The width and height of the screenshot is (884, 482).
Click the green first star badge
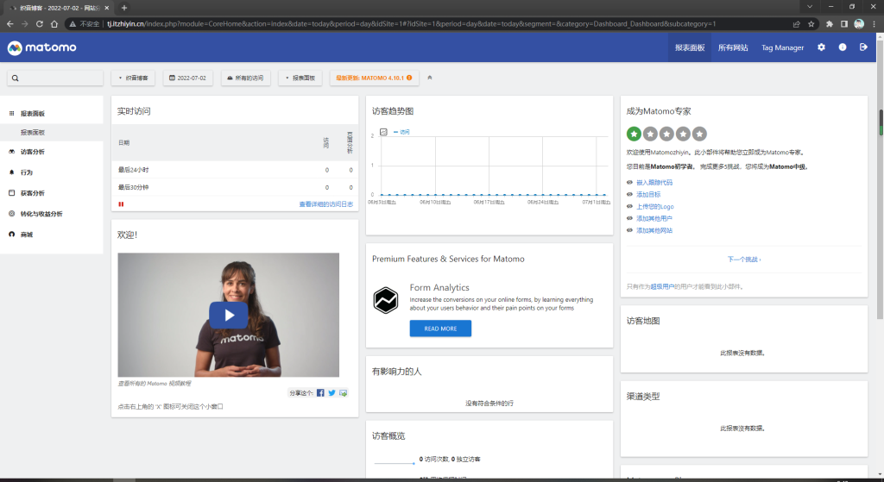[x=634, y=134]
